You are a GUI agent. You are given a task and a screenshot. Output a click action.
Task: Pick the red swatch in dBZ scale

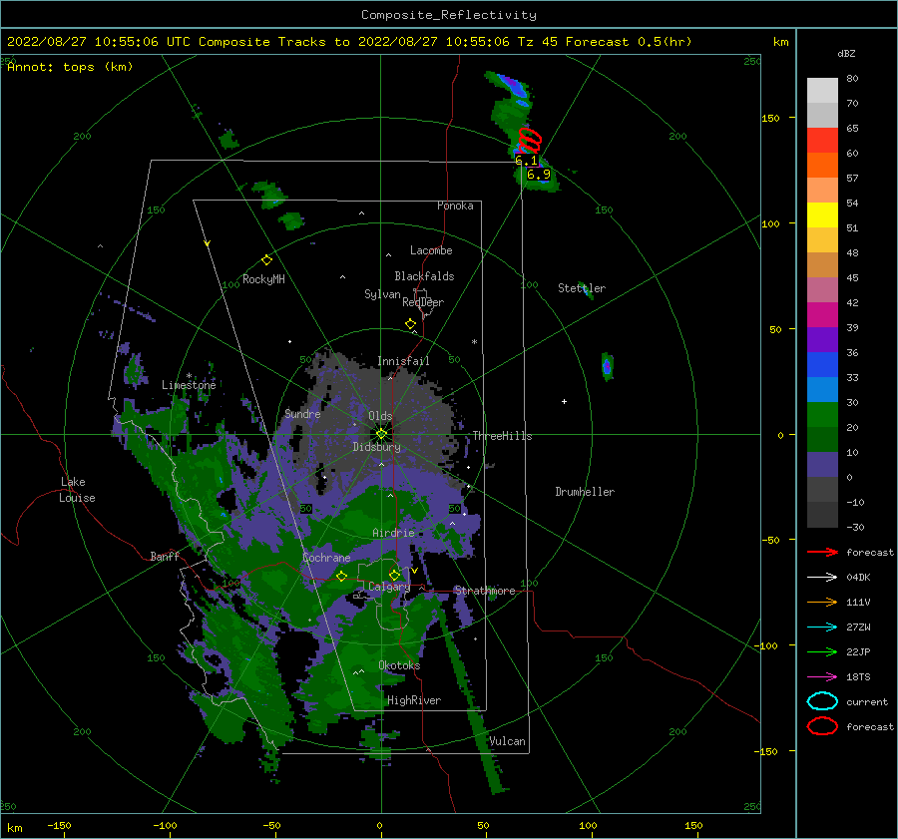pyautogui.click(x=822, y=141)
